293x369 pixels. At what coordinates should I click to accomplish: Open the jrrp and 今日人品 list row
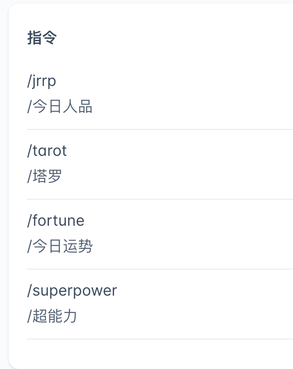[x=173, y=94]
